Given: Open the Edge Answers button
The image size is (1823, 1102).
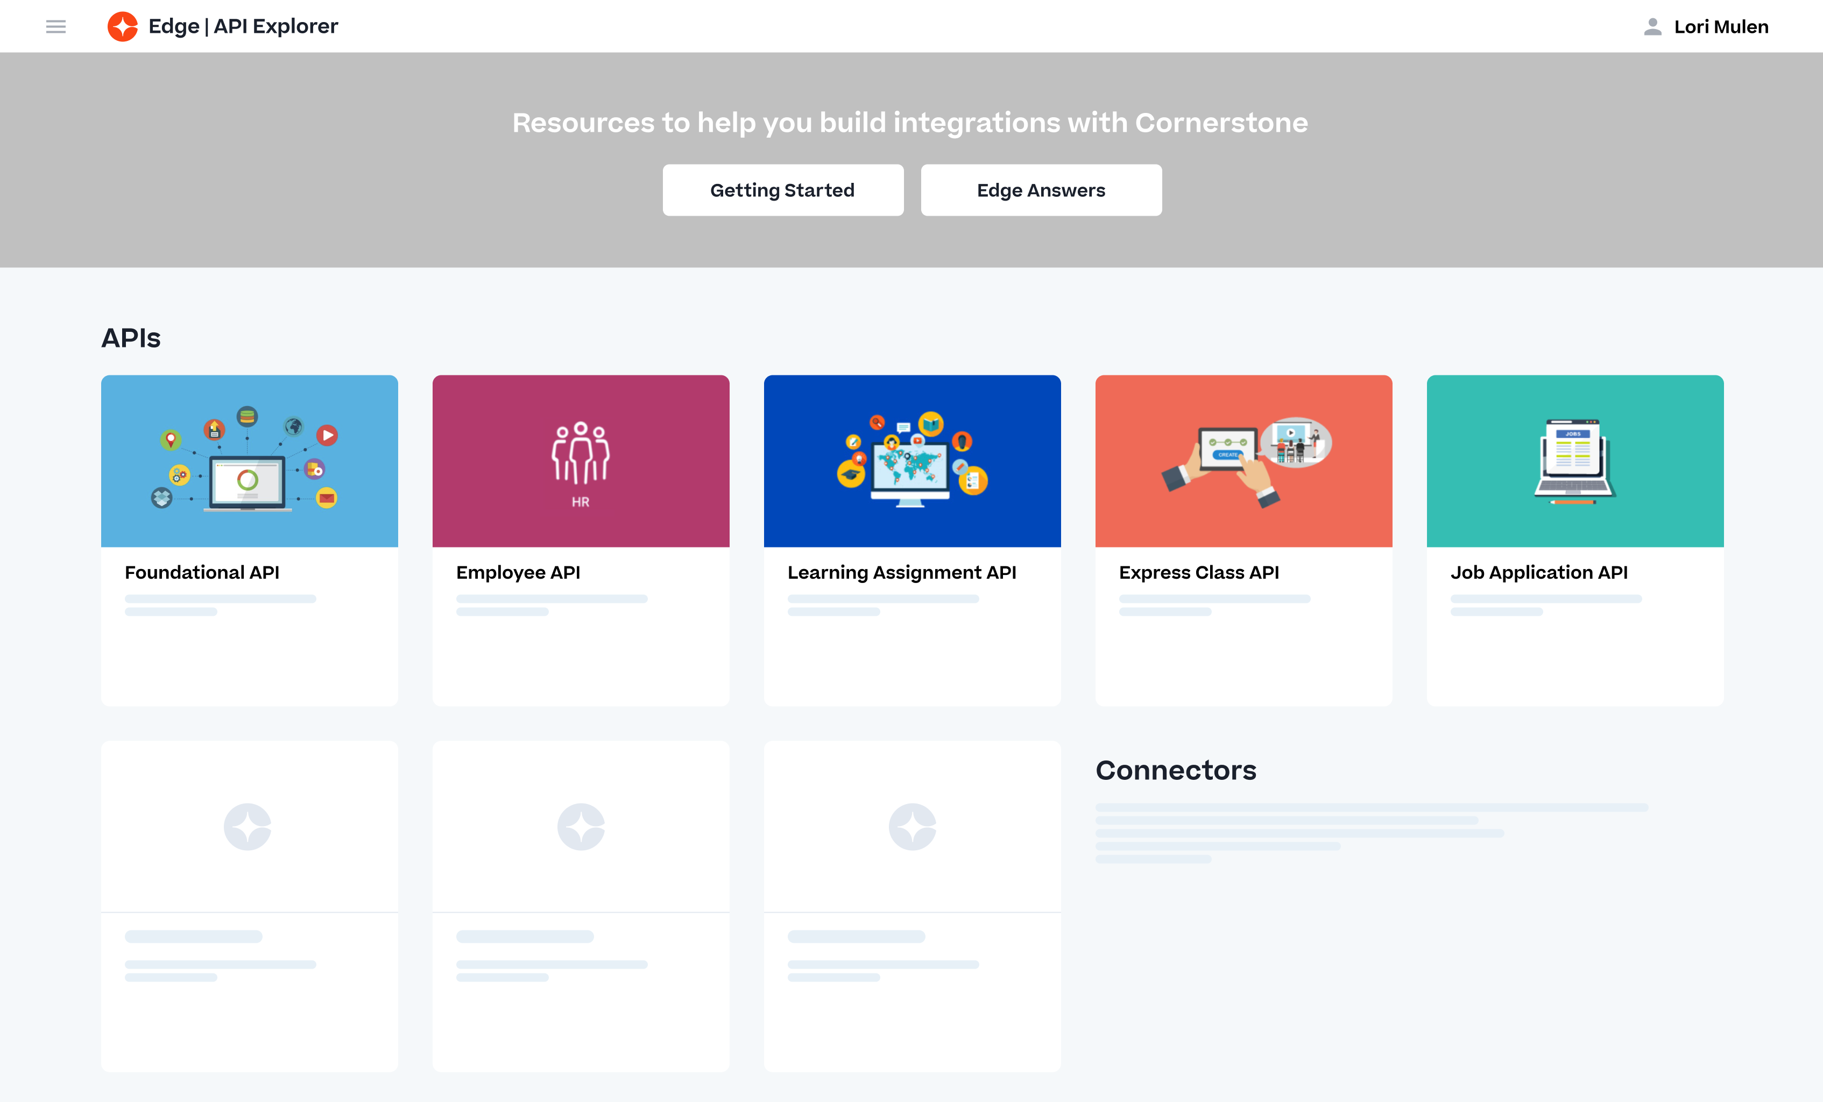Looking at the screenshot, I should click(1041, 190).
